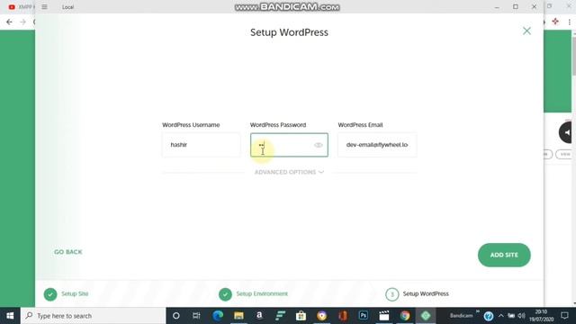Viewport: 576px width, 324px height.
Task: Click browser back arrow behind Local window
Action: [9, 22]
